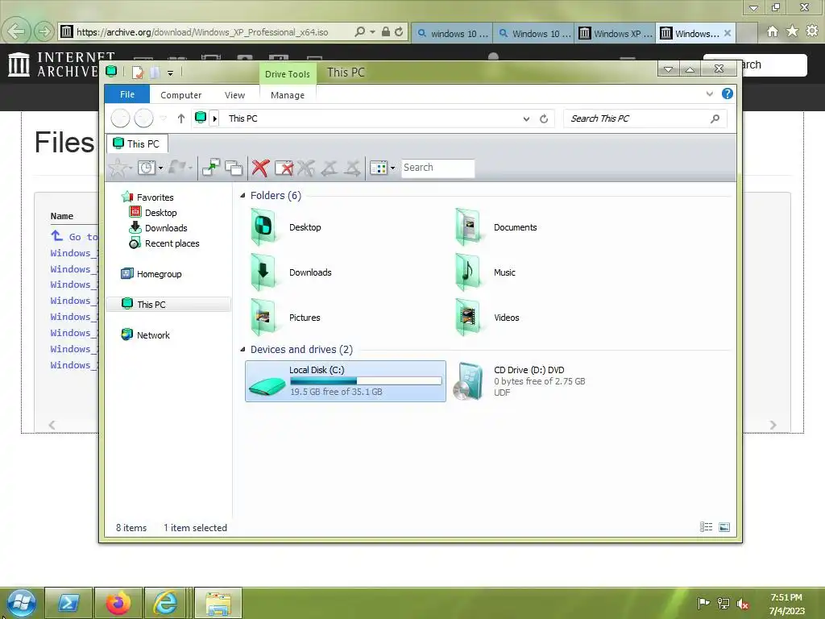Select the Music folder icon
This screenshot has height=619, width=825.
(x=468, y=272)
